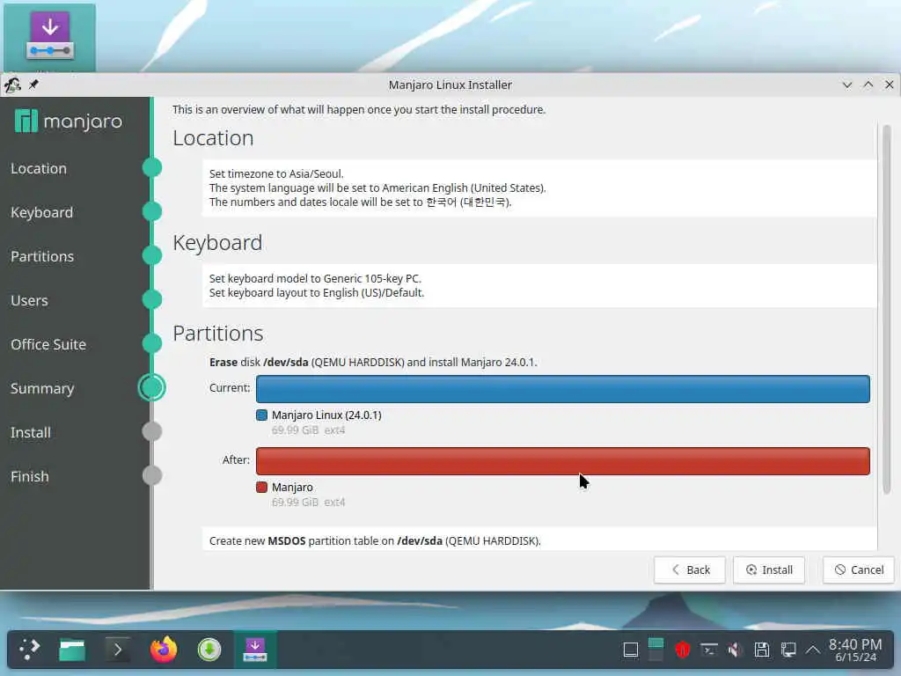
Task: Select the Partitions step in sidebar
Action: point(42,256)
